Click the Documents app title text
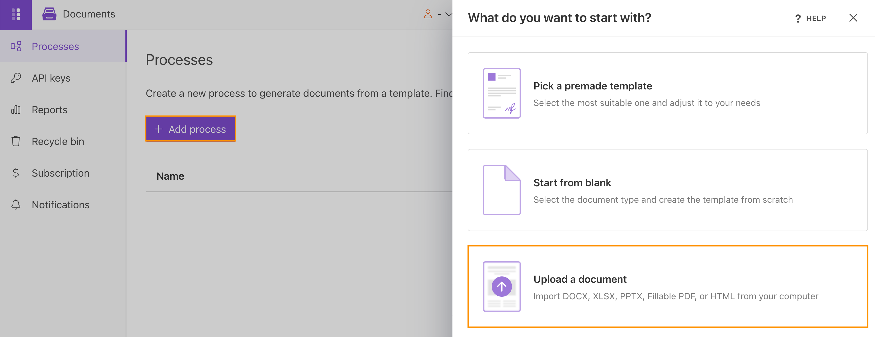The width and height of the screenshot is (875, 337). pos(89,14)
